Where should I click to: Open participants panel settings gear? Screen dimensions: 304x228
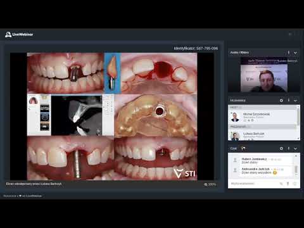point(281,101)
